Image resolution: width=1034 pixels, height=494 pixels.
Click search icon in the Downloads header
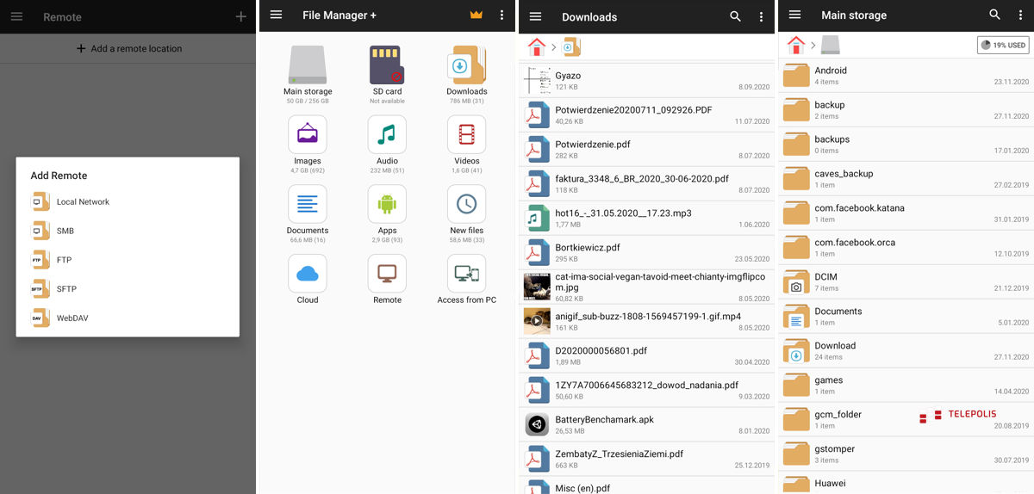(x=735, y=16)
